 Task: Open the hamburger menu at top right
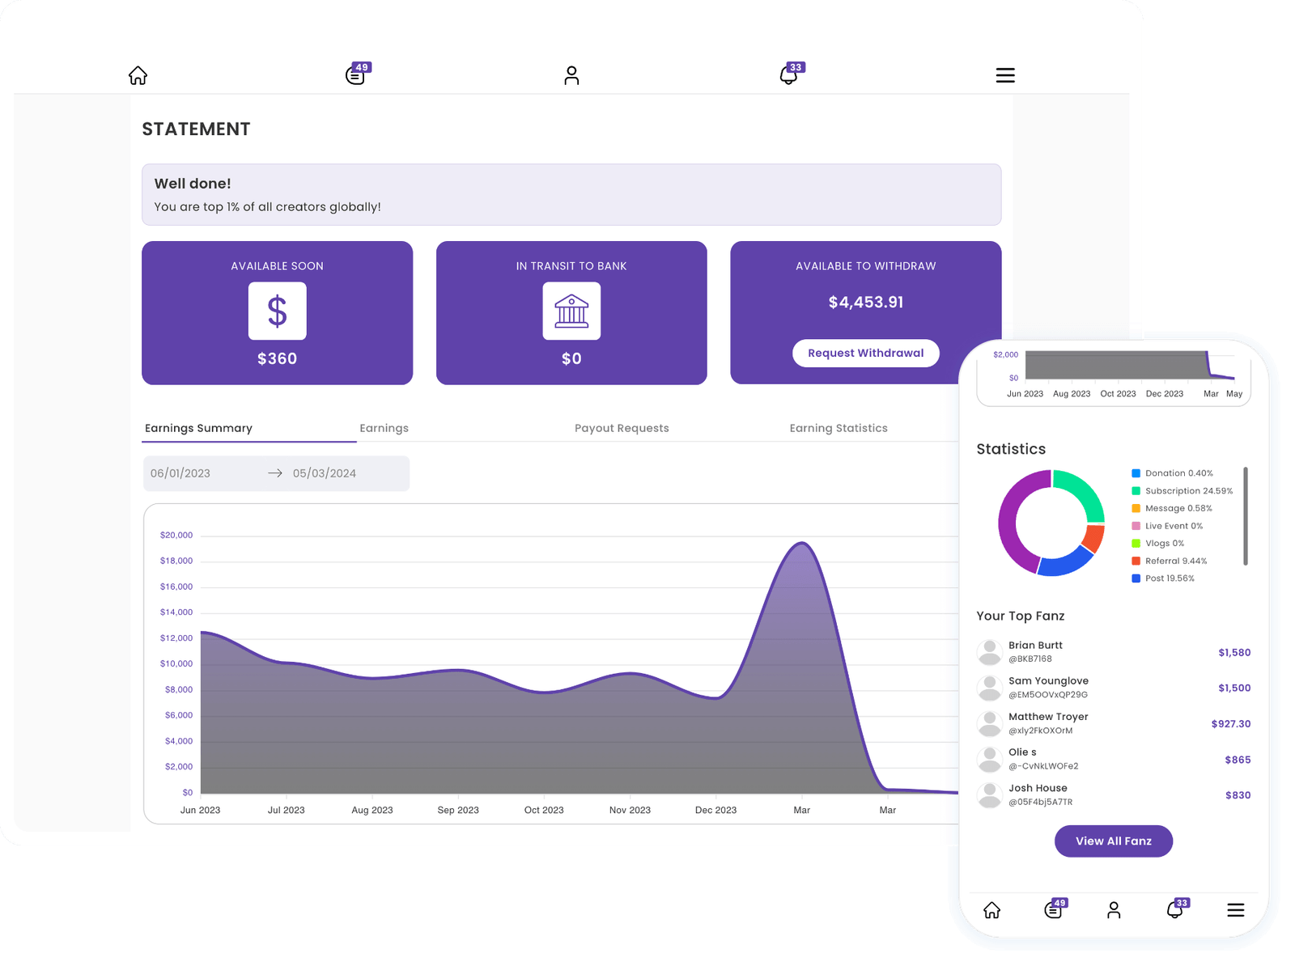(x=1004, y=75)
